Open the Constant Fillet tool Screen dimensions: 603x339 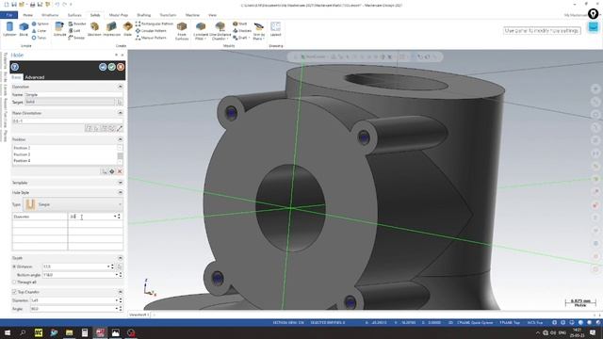[201, 31]
